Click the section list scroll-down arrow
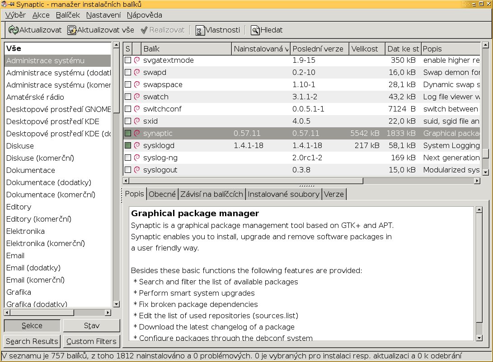 116,304
